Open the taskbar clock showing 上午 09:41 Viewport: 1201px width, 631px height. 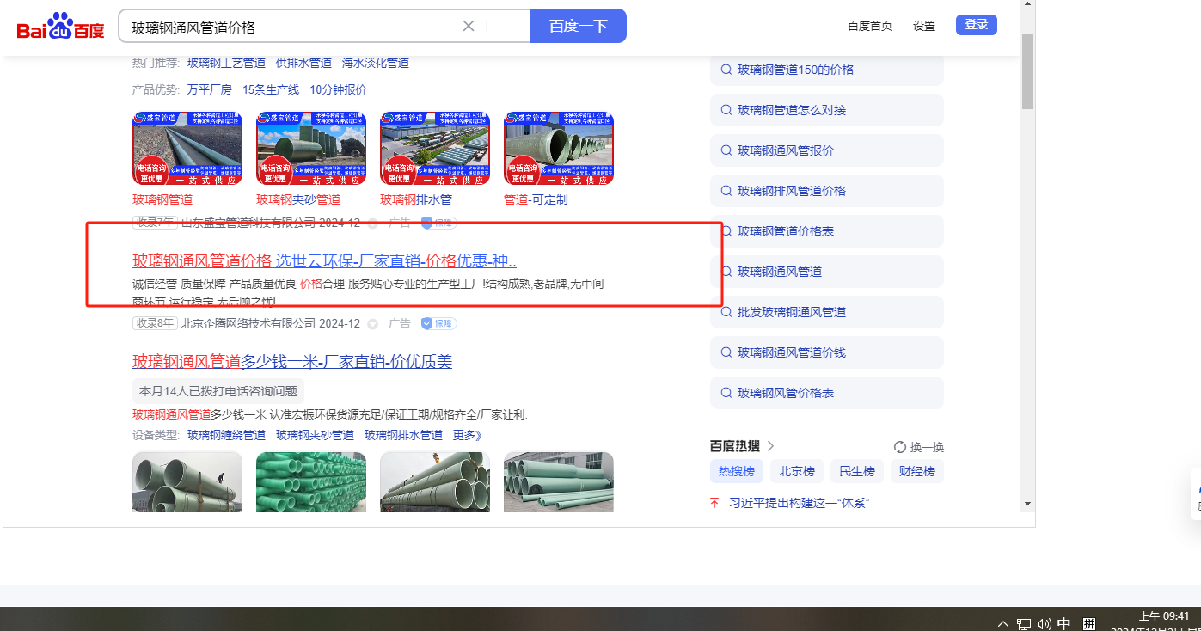1163,616
